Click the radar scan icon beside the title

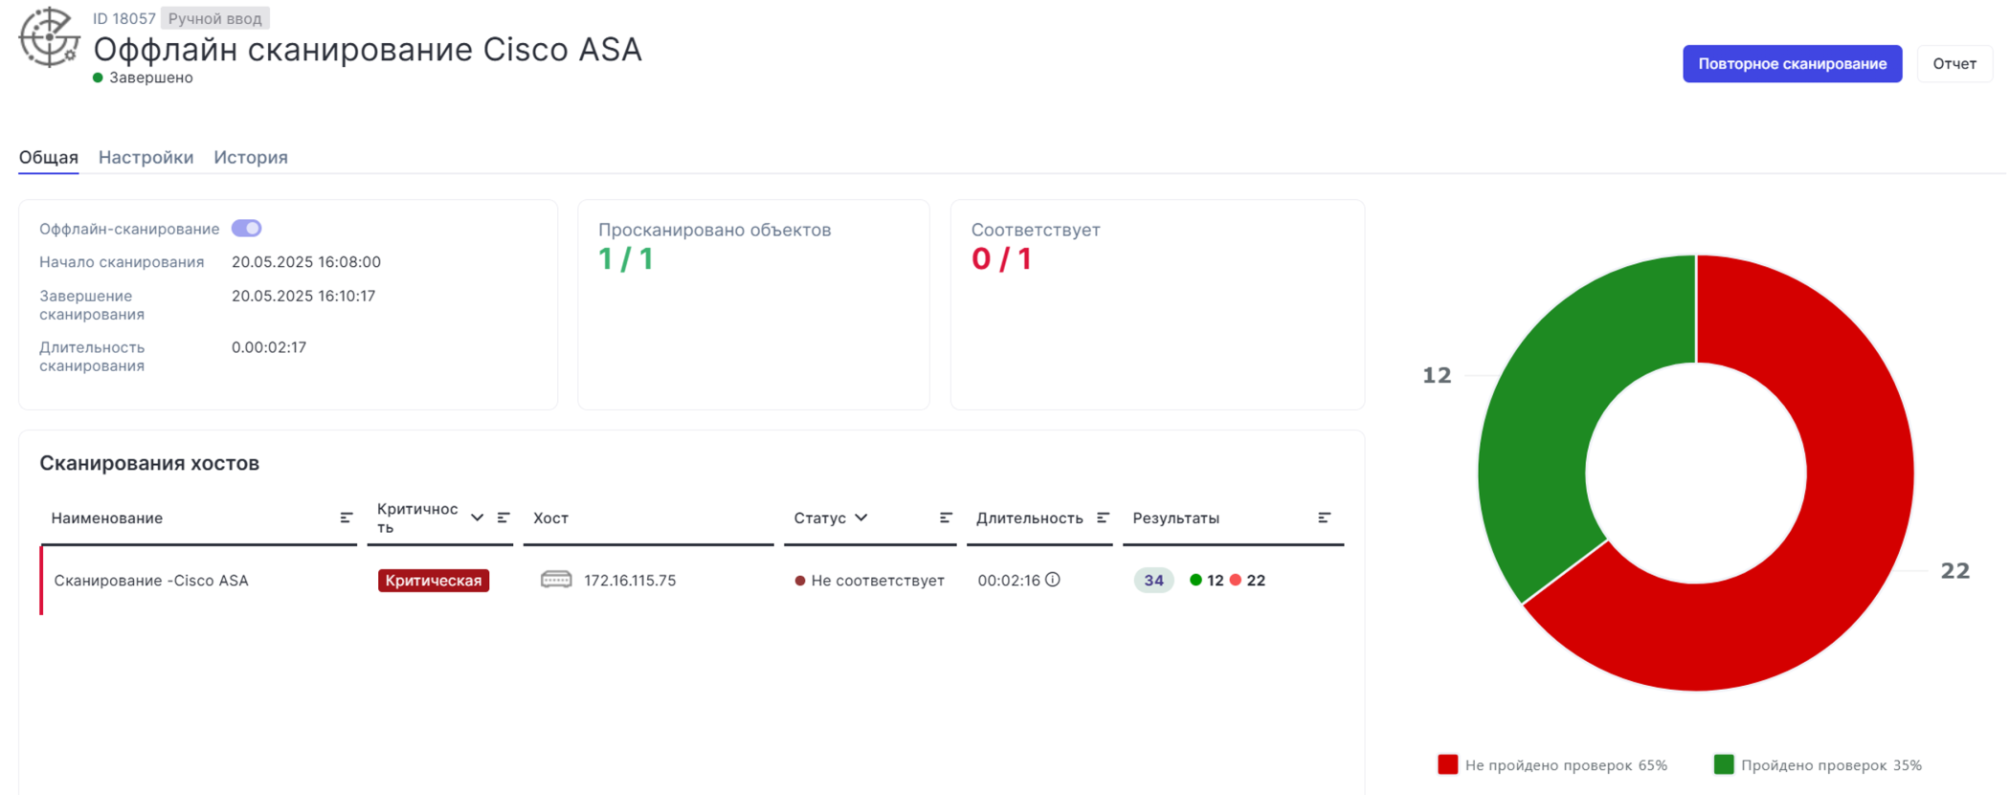pos(49,38)
